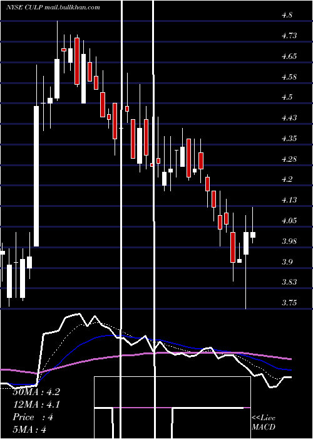Click the 4.58 price axis label
313x439 pixels.
(289, 77)
